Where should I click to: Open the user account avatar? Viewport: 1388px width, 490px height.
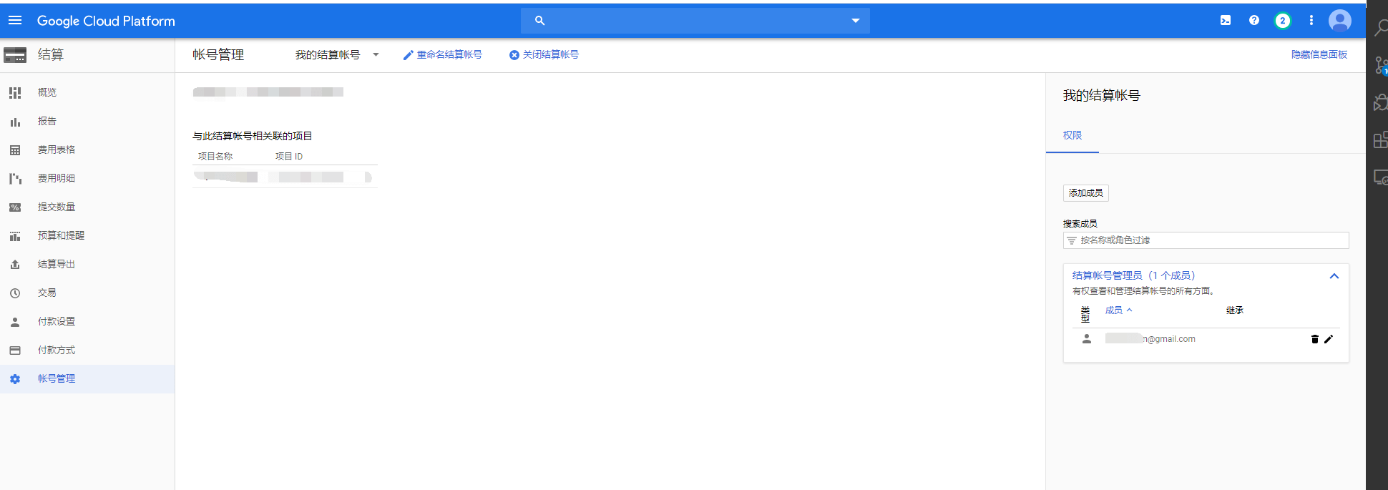(1340, 21)
